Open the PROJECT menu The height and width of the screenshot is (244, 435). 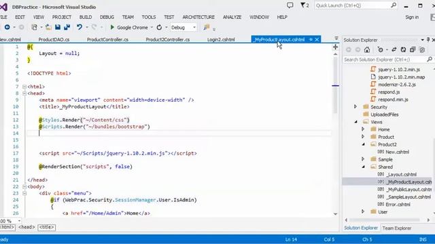click(x=62, y=17)
